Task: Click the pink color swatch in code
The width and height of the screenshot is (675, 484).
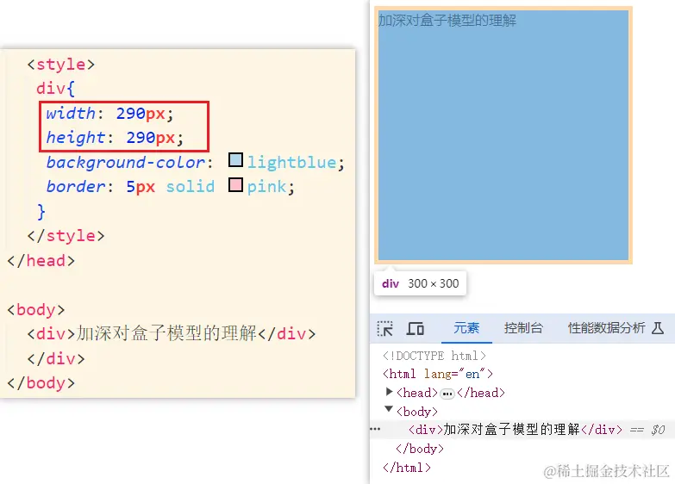Action: 235,184
